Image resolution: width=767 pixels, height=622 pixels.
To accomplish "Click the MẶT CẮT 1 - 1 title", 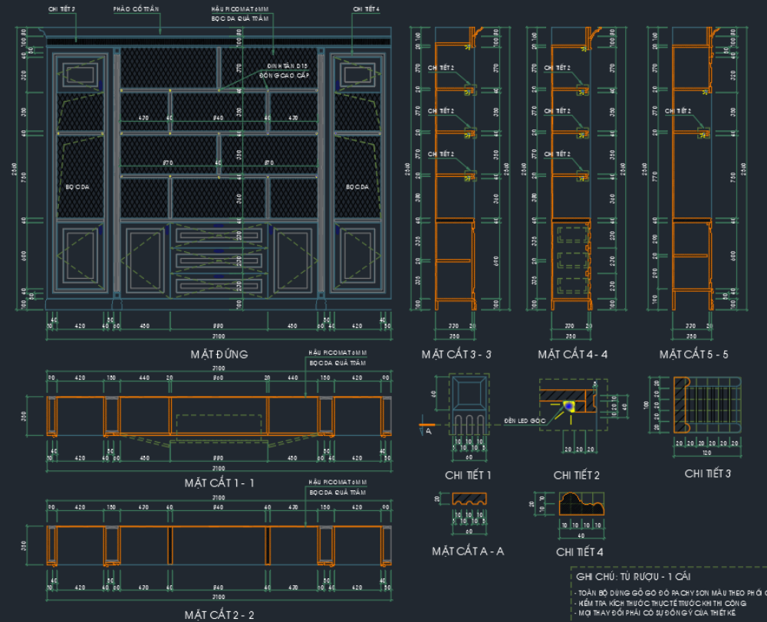I will (x=219, y=483).
